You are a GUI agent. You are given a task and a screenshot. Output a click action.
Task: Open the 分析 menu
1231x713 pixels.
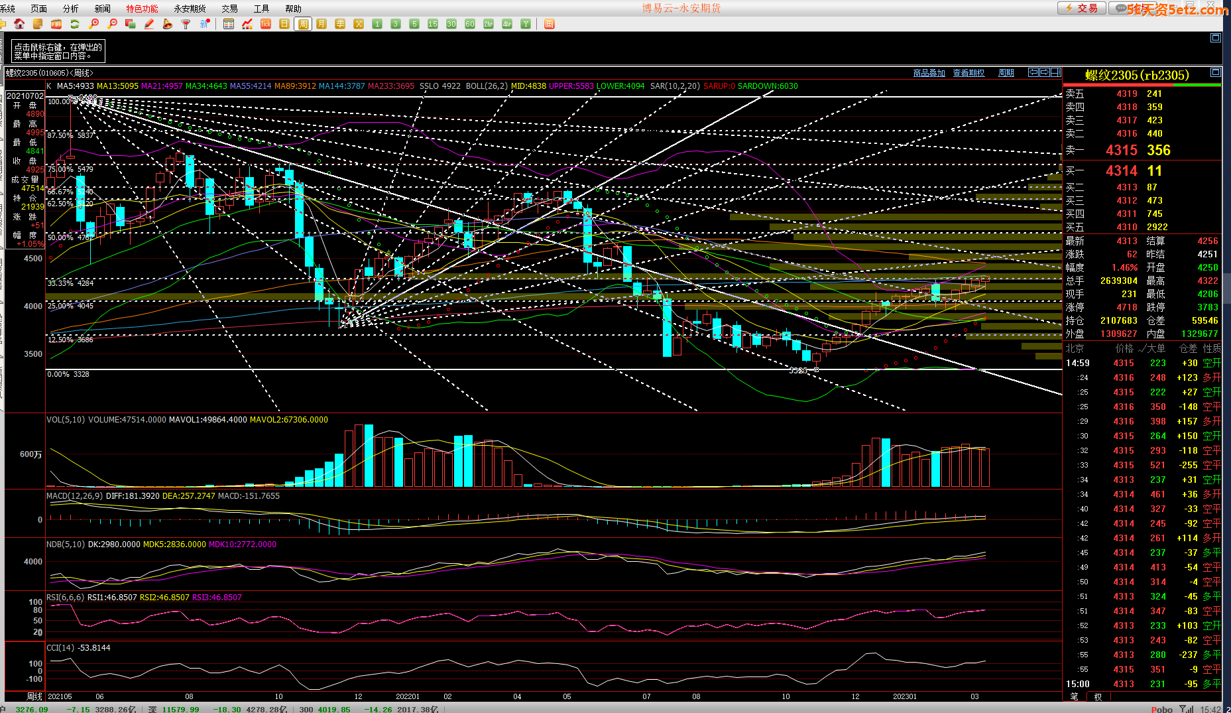pyautogui.click(x=70, y=9)
